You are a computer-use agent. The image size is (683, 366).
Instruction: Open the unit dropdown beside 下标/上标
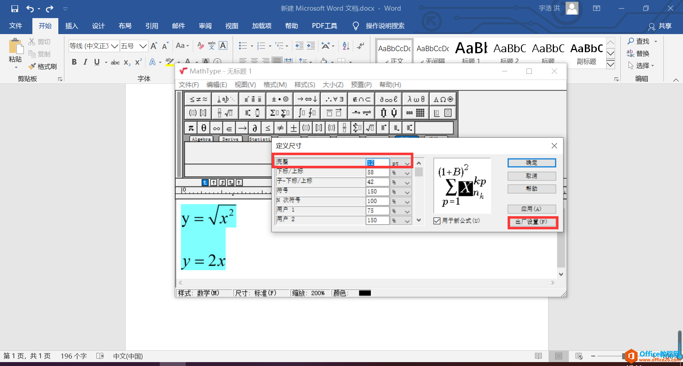[x=407, y=173]
